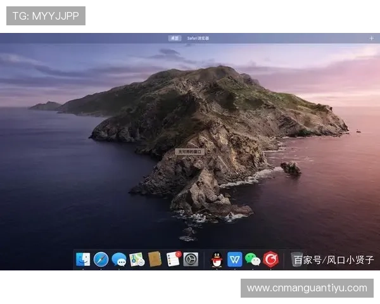Open Reminders with red badge
380x304 pixels.
tap(173, 259)
